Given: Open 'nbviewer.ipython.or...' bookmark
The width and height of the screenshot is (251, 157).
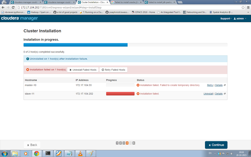Looking at the screenshot, I should pyautogui.click(x=13, y=12).
